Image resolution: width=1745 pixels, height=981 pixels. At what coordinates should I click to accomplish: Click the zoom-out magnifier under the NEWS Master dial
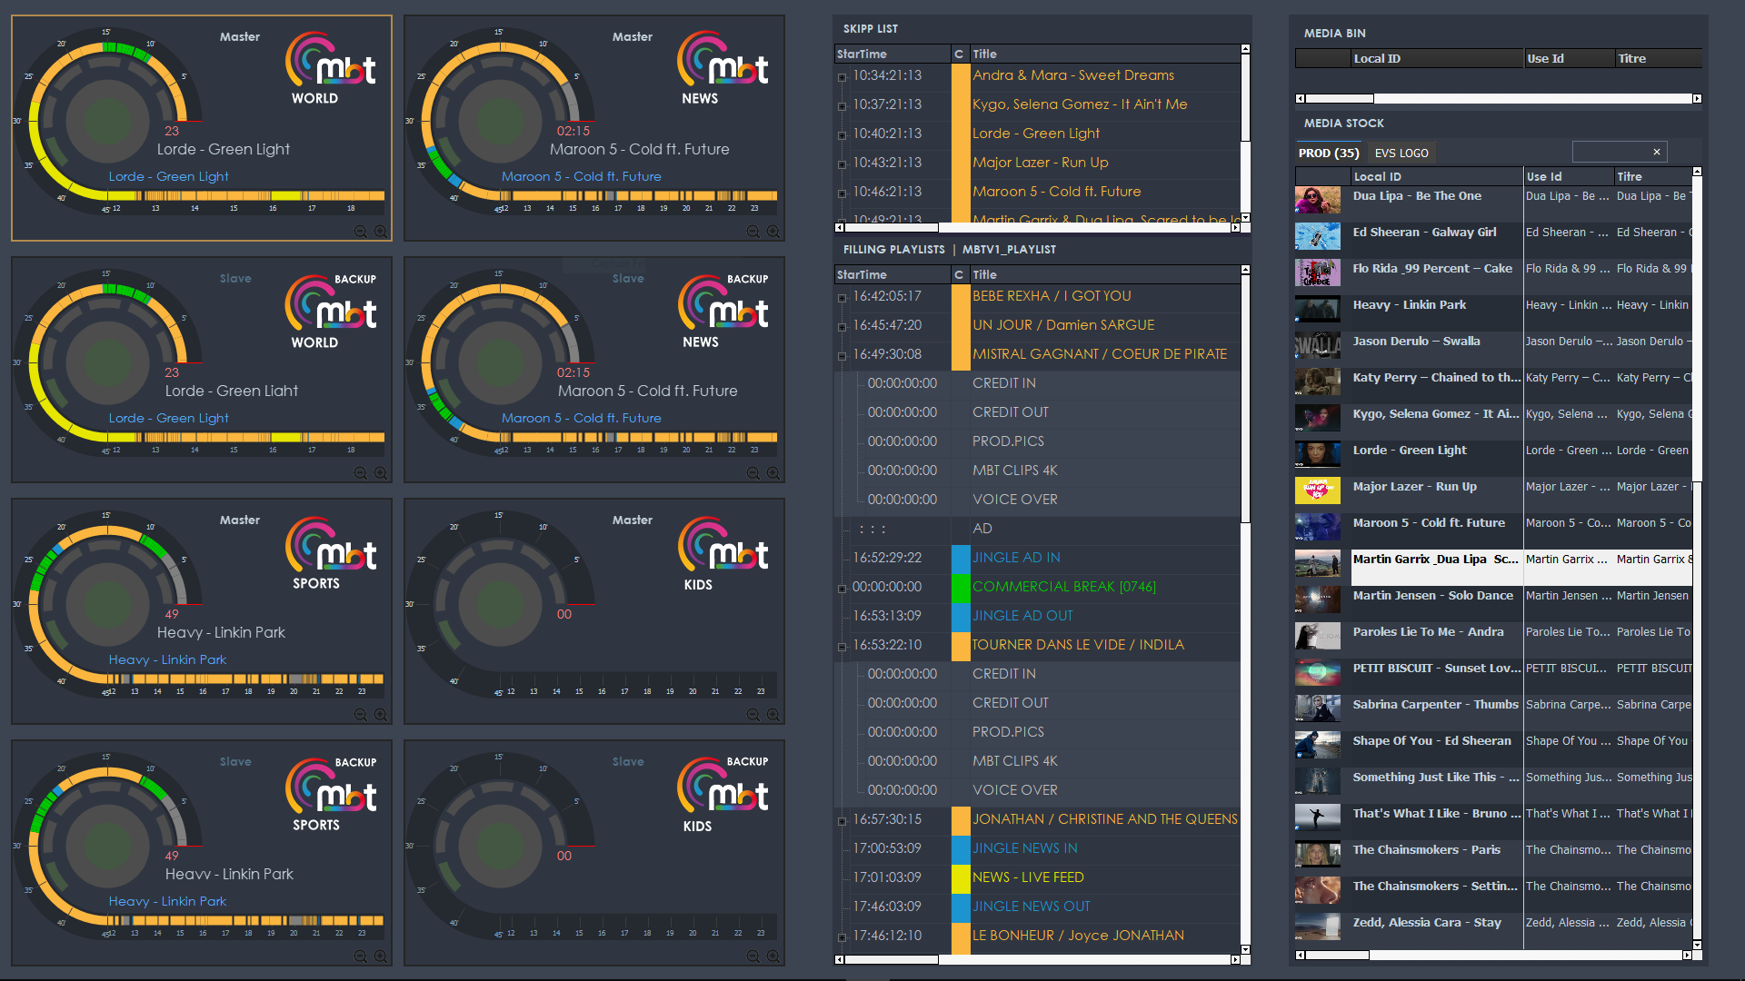pyautogui.click(x=753, y=232)
